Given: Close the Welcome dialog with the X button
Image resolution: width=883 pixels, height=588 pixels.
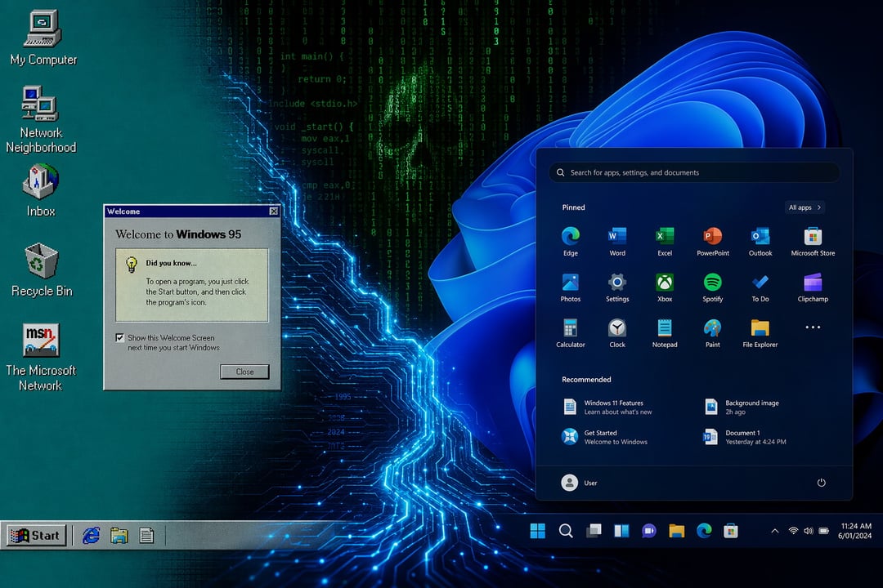Looking at the screenshot, I should (x=274, y=211).
